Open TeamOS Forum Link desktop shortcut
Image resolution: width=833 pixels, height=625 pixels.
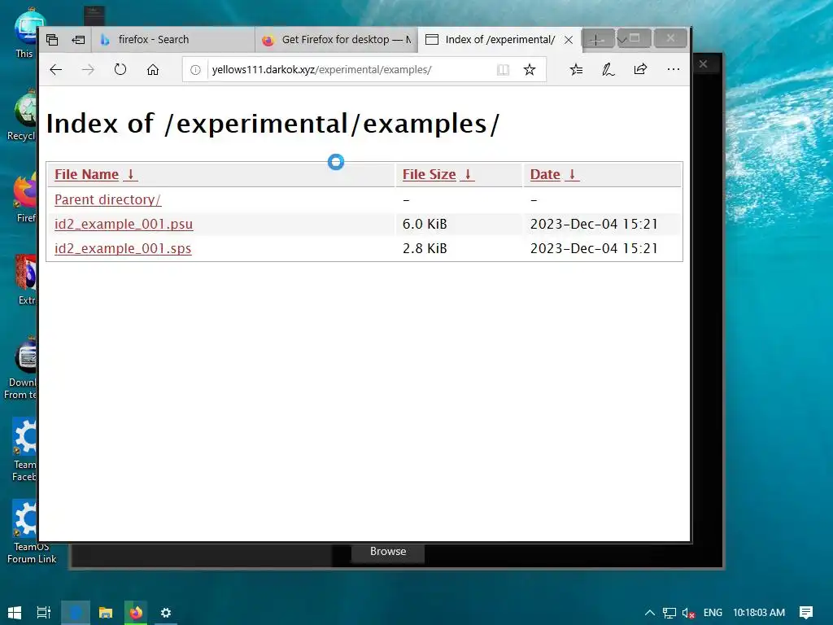[31, 531]
